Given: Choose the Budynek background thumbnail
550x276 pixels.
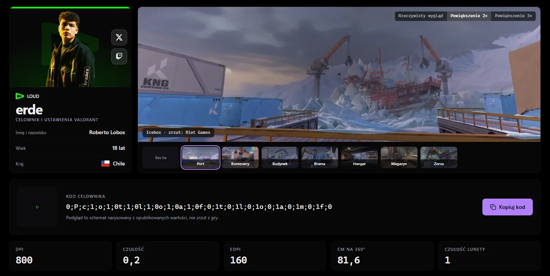Looking at the screenshot, I should pos(280,157).
